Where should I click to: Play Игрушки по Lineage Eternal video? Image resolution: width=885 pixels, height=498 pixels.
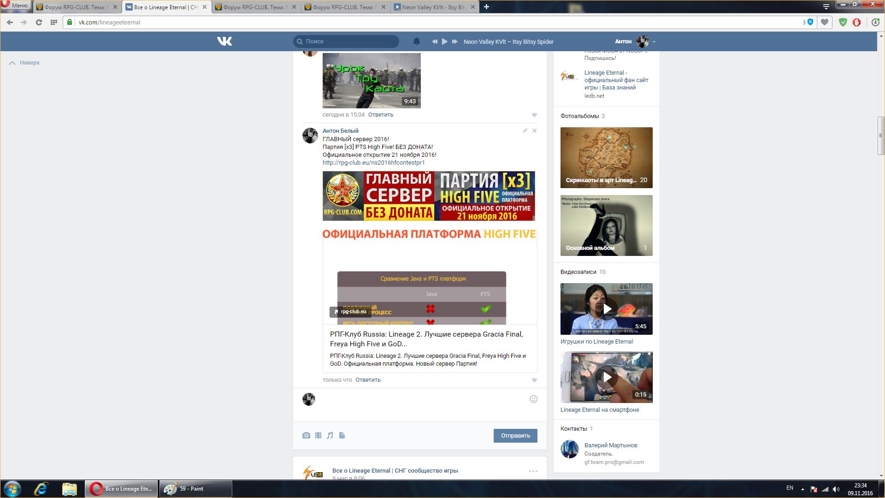tap(607, 309)
